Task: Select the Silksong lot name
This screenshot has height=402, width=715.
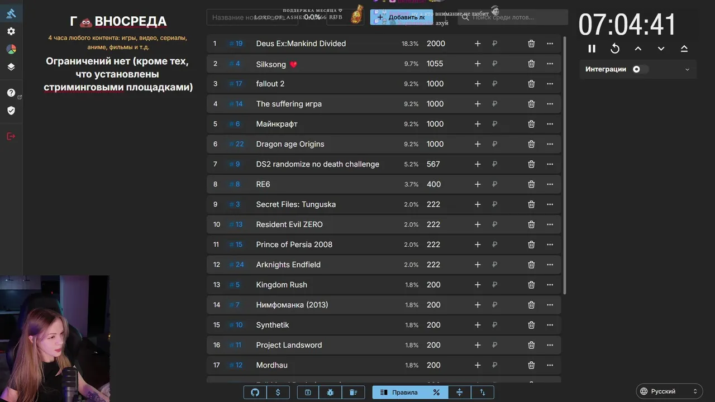Action: coord(271,64)
